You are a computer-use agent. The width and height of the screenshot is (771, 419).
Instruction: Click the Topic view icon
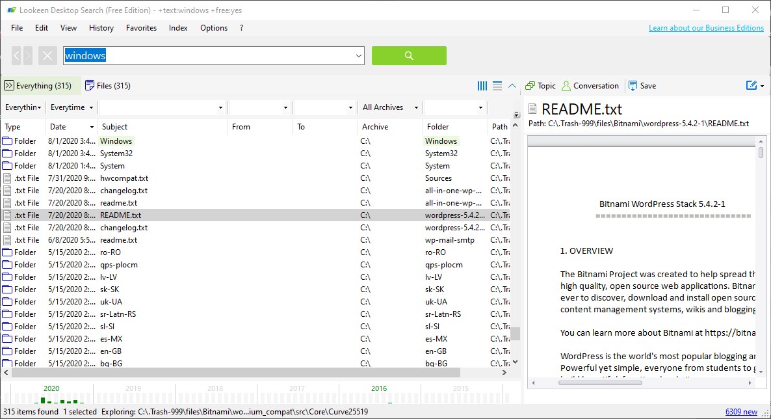tap(530, 86)
